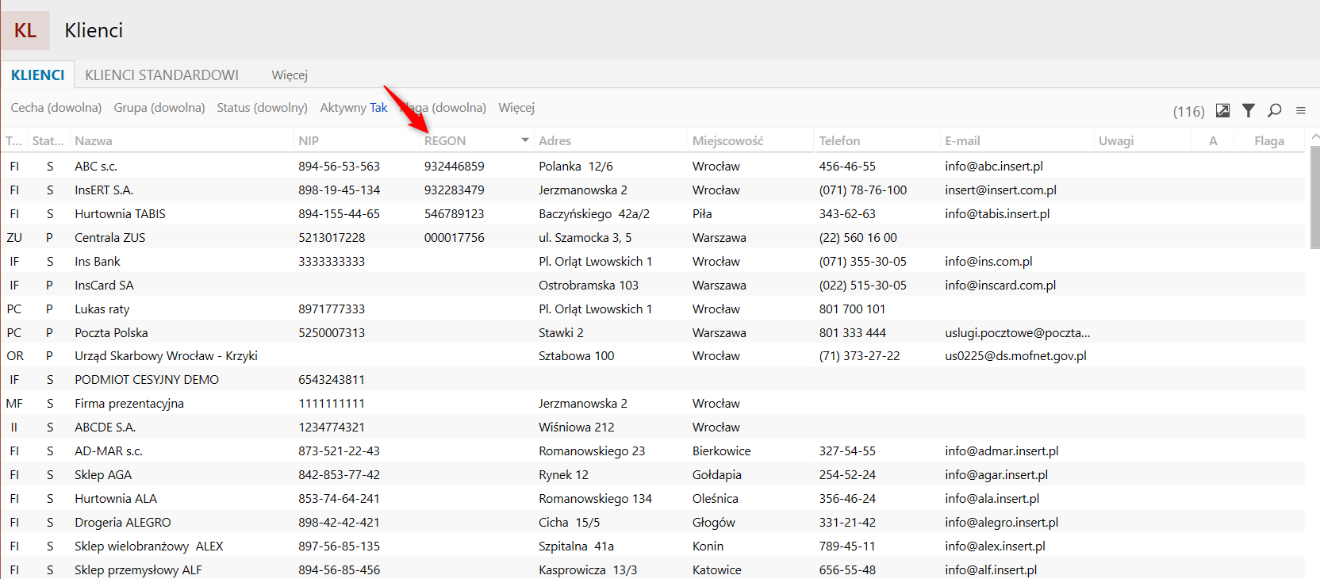Open the hamburger list menu icon
Image resolution: width=1320 pixels, height=579 pixels.
(1301, 110)
